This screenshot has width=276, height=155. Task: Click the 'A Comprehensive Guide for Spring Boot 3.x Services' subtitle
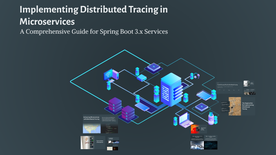tap(94, 32)
